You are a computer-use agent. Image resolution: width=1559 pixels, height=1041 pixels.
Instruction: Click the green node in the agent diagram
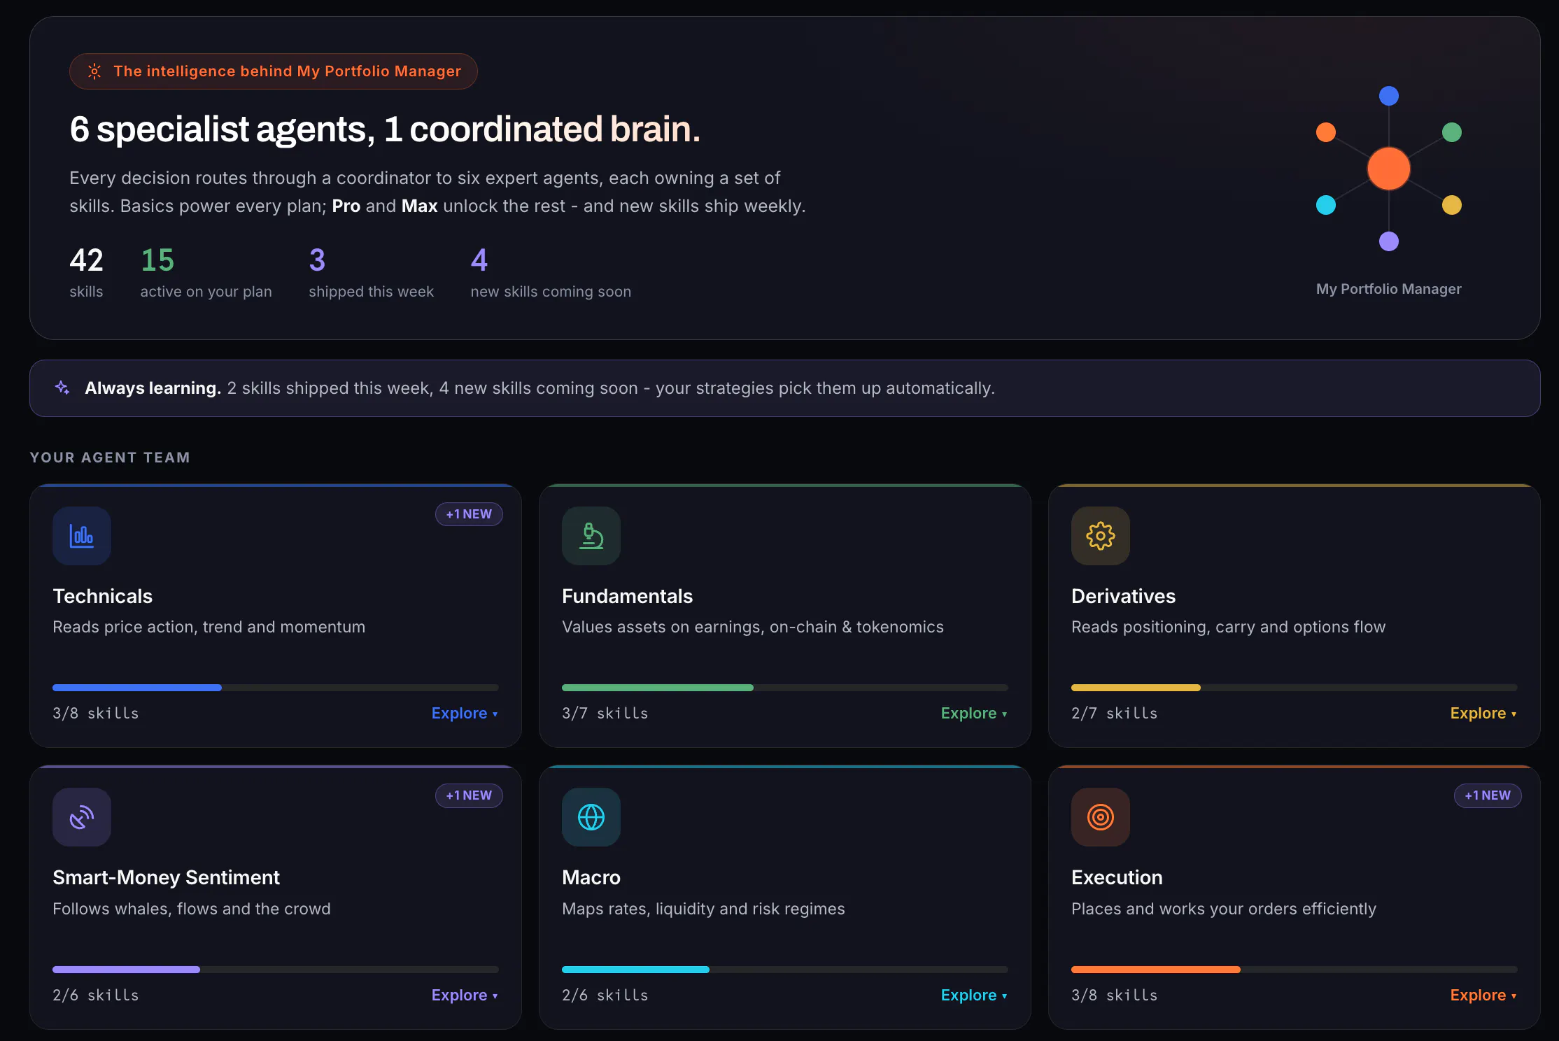(x=1452, y=132)
